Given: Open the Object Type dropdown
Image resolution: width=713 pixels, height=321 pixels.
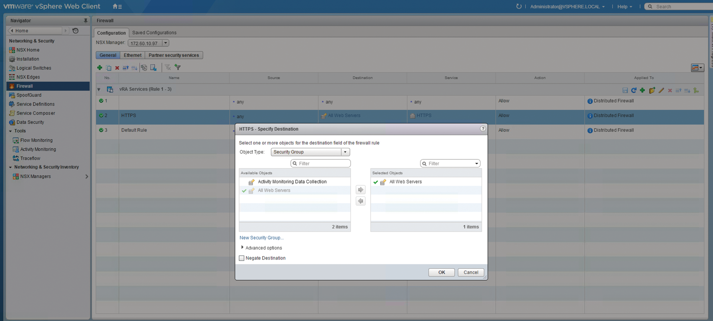Looking at the screenshot, I should click(345, 152).
